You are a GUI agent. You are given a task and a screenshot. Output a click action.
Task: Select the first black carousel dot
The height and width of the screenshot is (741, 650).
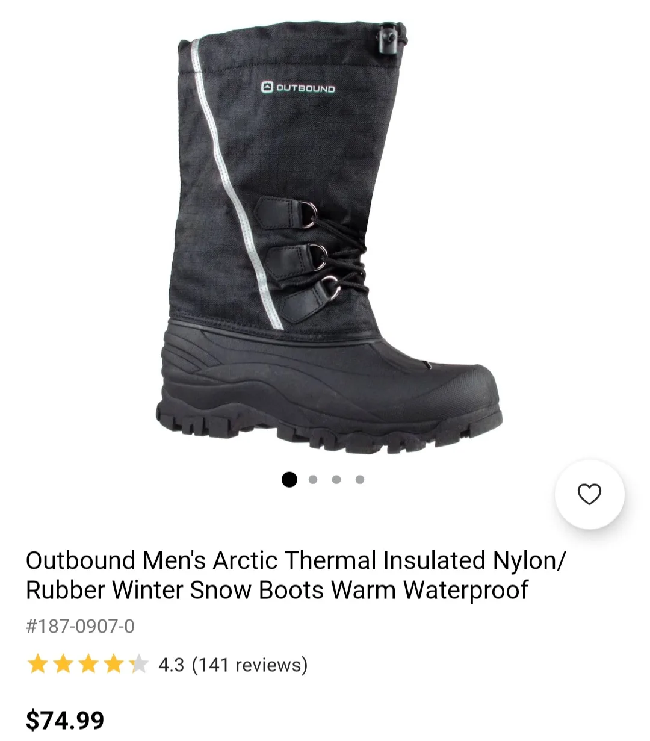pyautogui.click(x=289, y=480)
